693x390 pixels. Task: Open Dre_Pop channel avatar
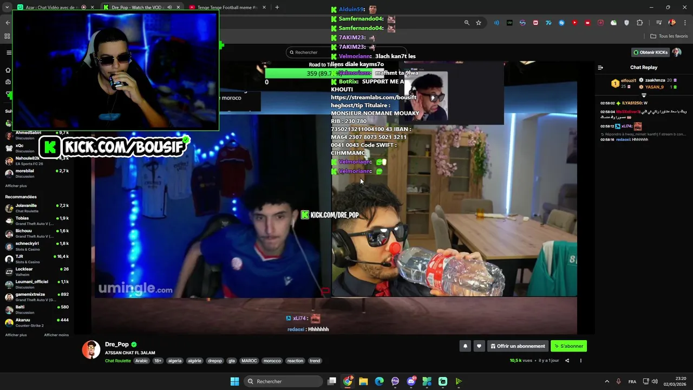point(91,350)
